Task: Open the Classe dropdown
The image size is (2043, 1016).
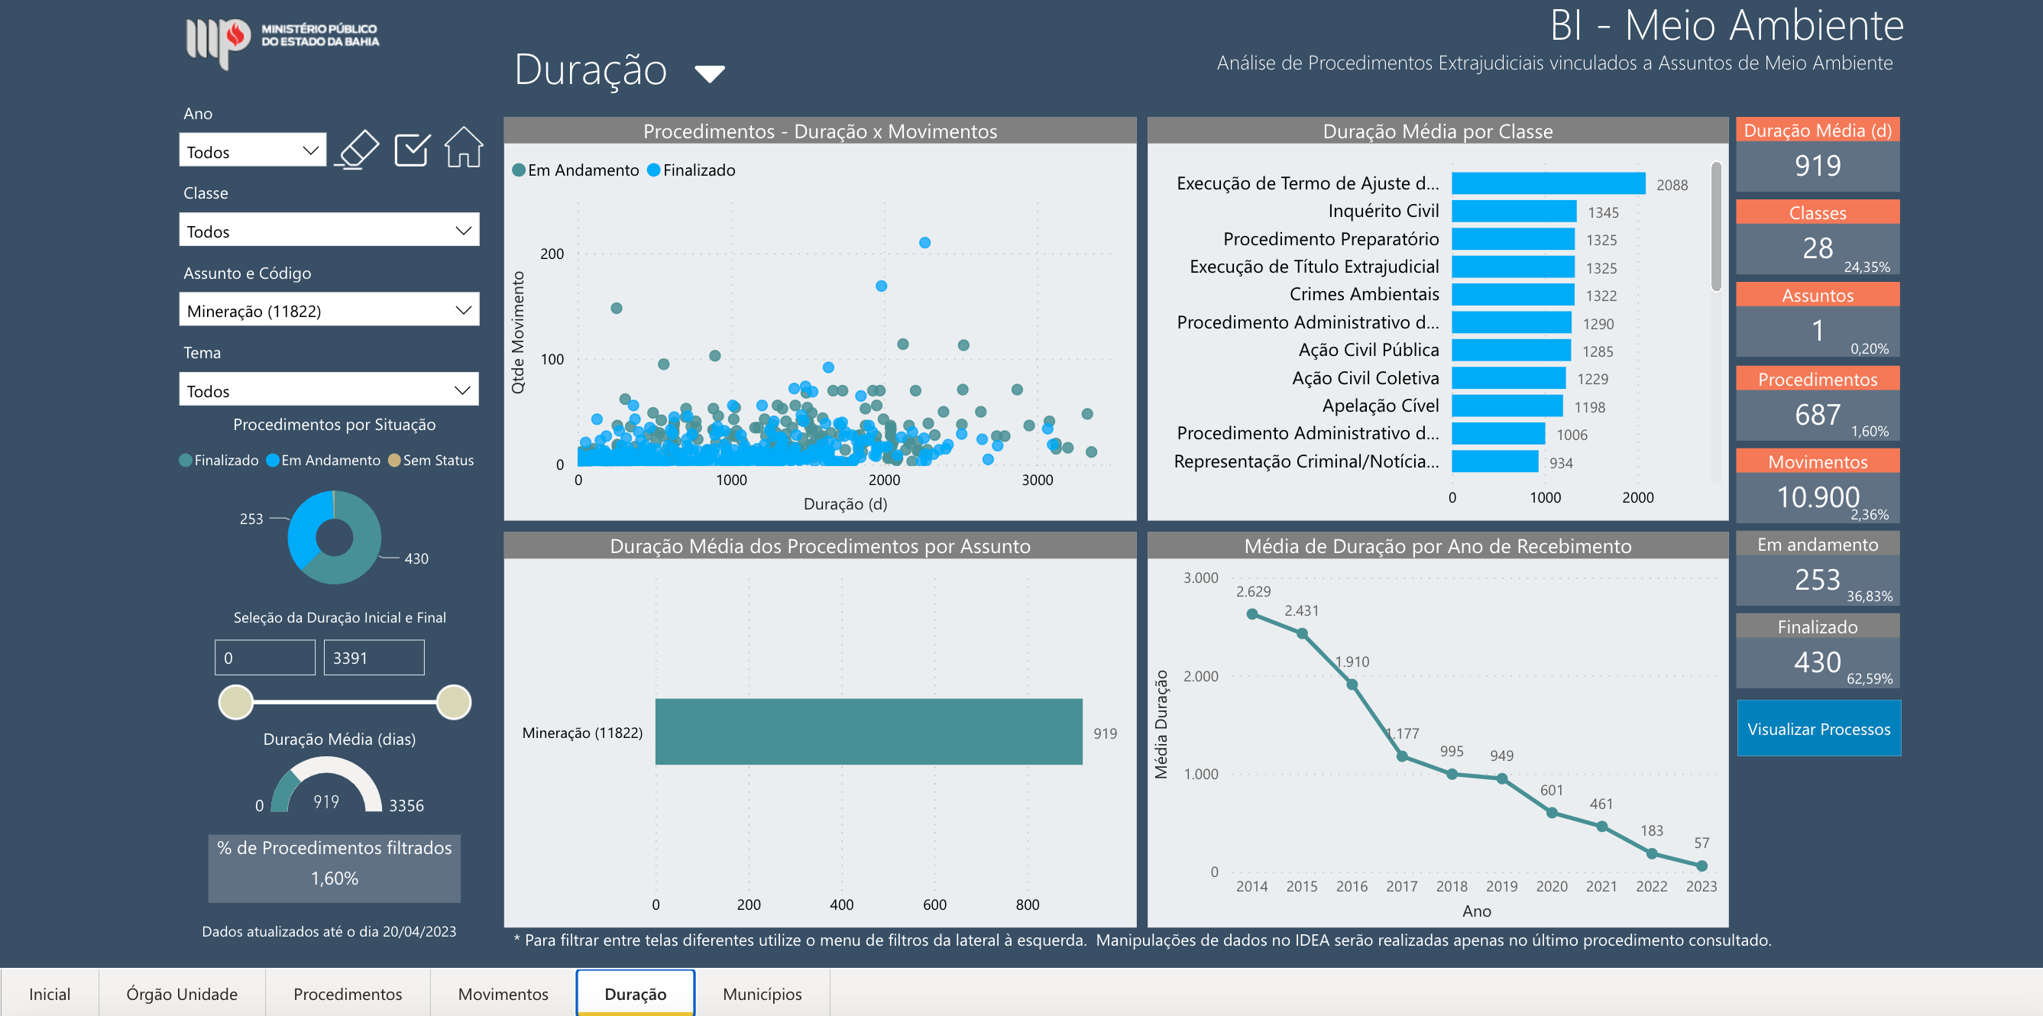Action: click(329, 230)
